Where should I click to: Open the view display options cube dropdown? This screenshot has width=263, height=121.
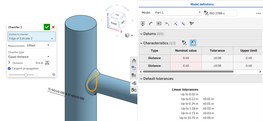[x=129, y=35]
